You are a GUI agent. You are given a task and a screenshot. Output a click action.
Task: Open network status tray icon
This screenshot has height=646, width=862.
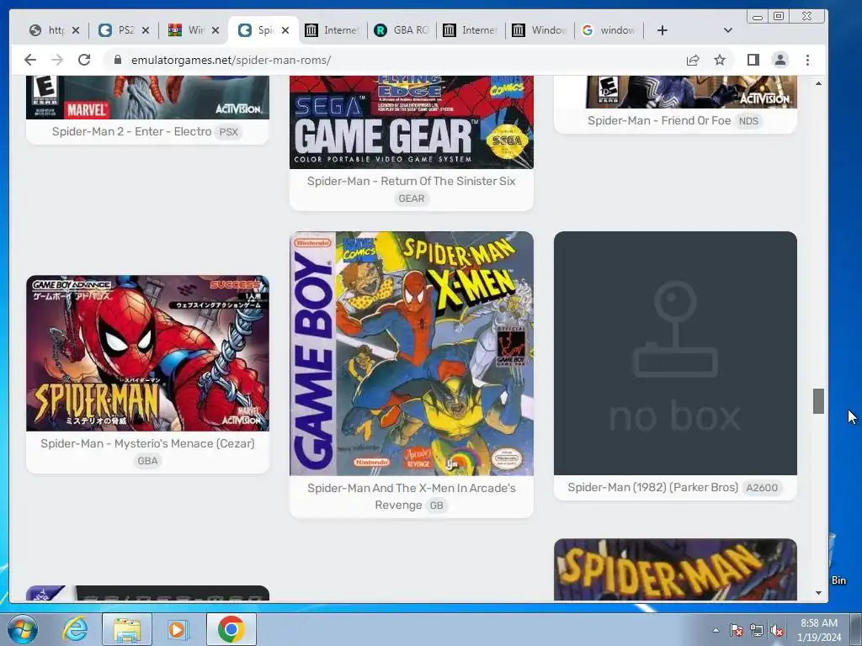coord(757,630)
